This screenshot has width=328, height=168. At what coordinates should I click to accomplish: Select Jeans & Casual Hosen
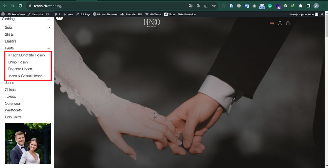[x=25, y=76]
